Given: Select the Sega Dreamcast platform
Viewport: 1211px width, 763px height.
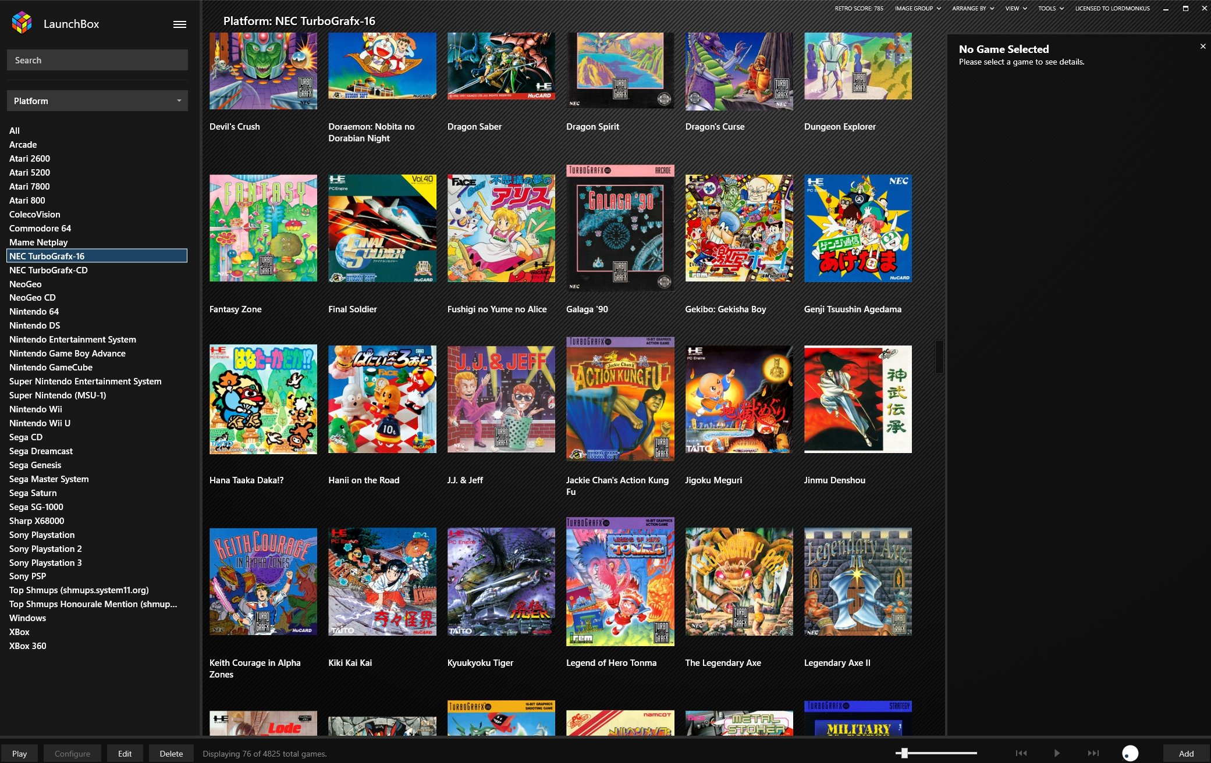Looking at the screenshot, I should coord(41,451).
